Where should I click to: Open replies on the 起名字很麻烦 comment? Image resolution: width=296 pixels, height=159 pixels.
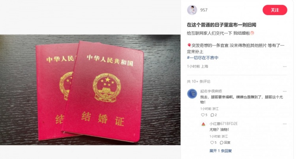coord(214,115)
